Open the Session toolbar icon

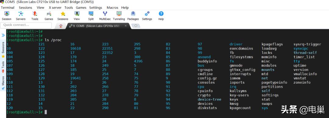pos(6,16)
